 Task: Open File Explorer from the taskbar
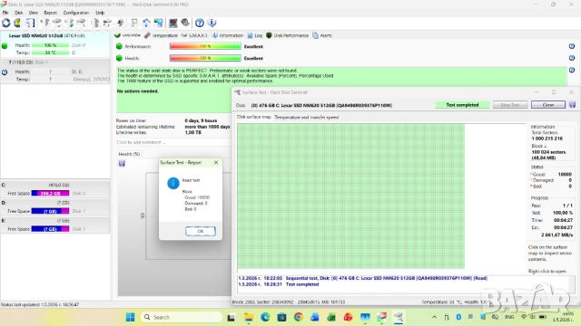248,317
